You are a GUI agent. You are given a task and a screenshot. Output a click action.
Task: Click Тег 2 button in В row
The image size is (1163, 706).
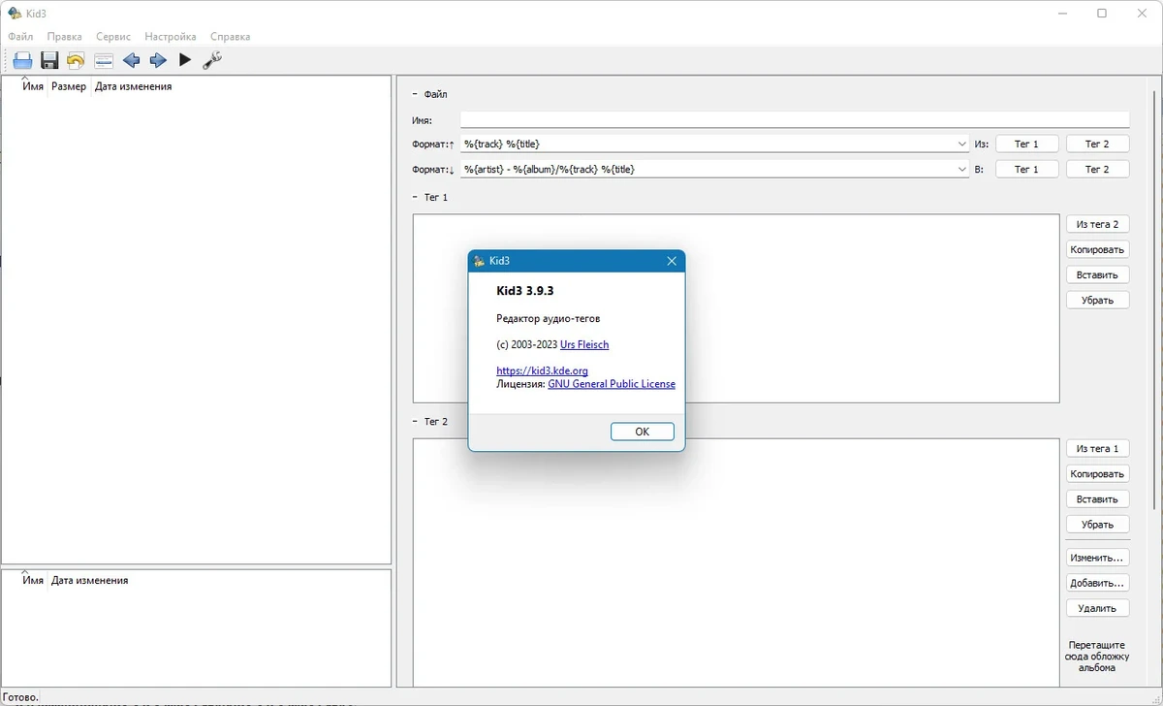tap(1097, 169)
